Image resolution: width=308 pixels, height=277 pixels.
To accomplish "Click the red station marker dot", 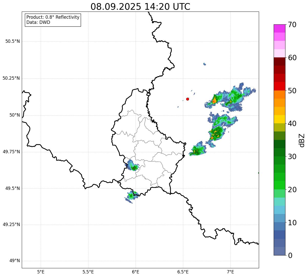I will point(188,99).
